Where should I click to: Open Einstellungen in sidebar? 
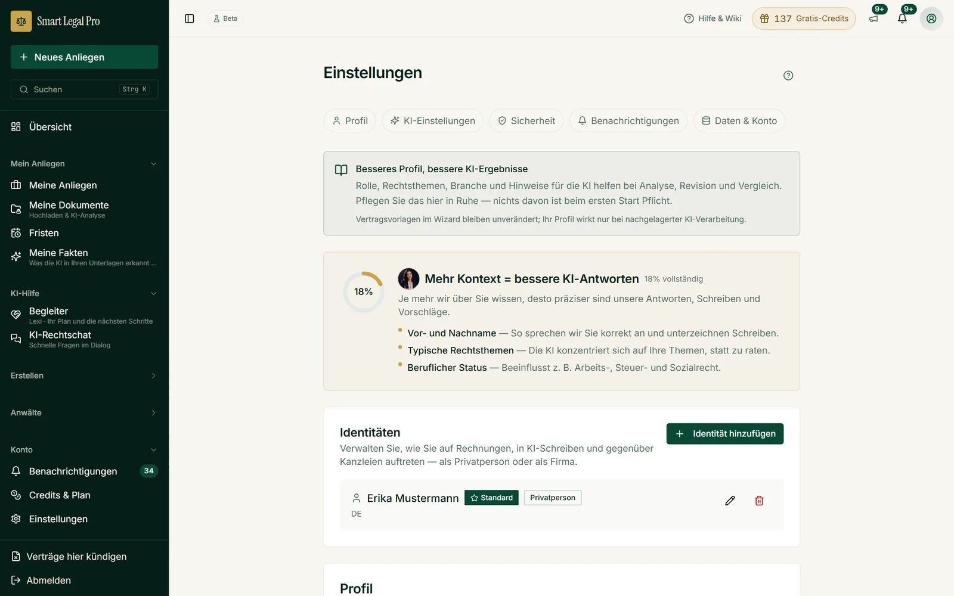pos(84,519)
